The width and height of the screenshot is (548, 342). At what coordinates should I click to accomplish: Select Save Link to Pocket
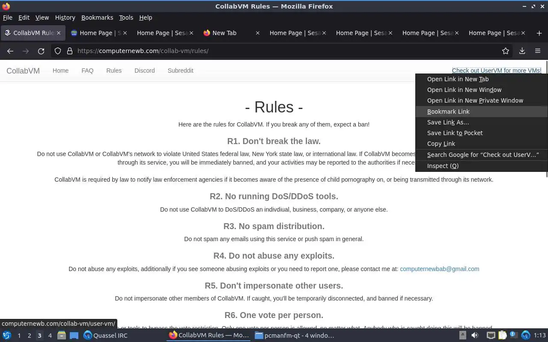481,133
